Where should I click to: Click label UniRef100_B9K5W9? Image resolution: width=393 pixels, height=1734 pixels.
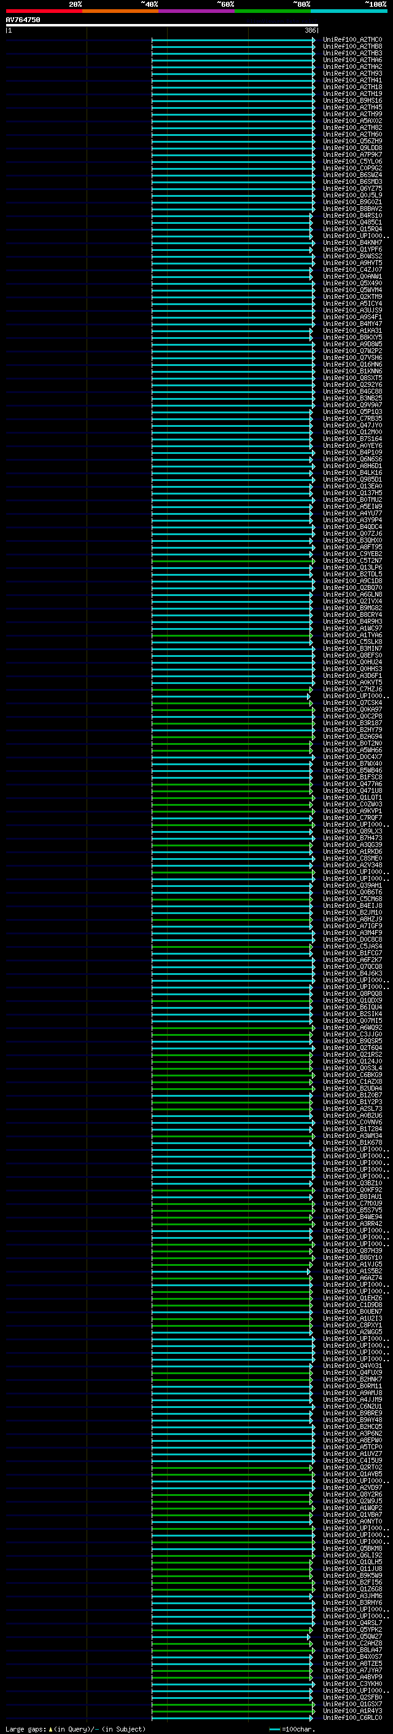coord(352,1575)
